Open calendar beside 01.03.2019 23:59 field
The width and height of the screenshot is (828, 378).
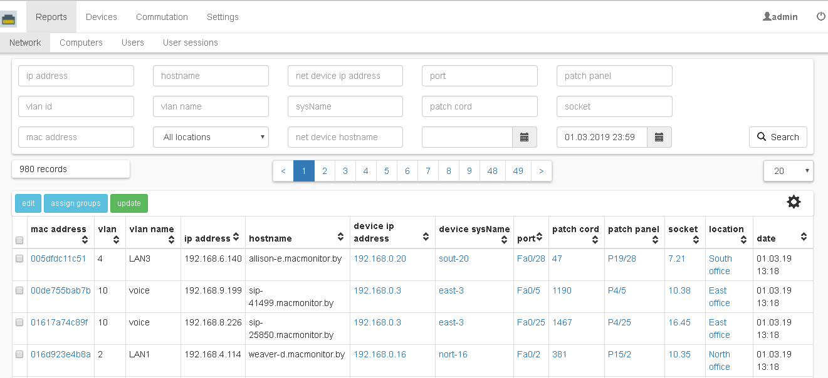(x=659, y=137)
